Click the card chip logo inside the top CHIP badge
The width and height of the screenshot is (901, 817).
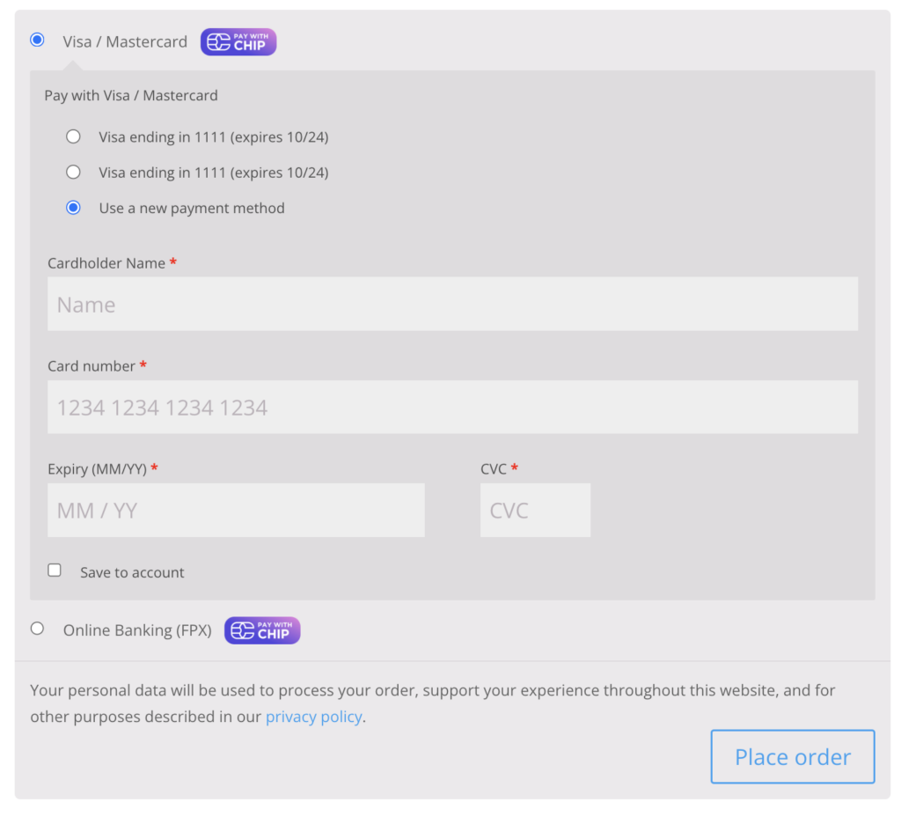pyautogui.click(x=216, y=41)
